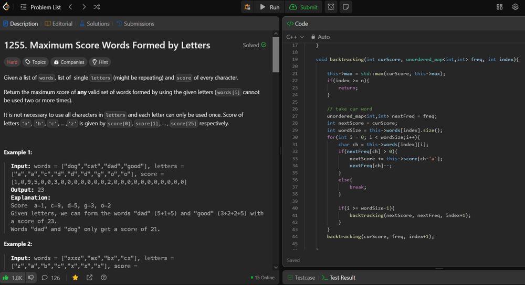The width and height of the screenshot is (525, 285).
Task: Click the 'Saved' status text
Action: point(293,260)
